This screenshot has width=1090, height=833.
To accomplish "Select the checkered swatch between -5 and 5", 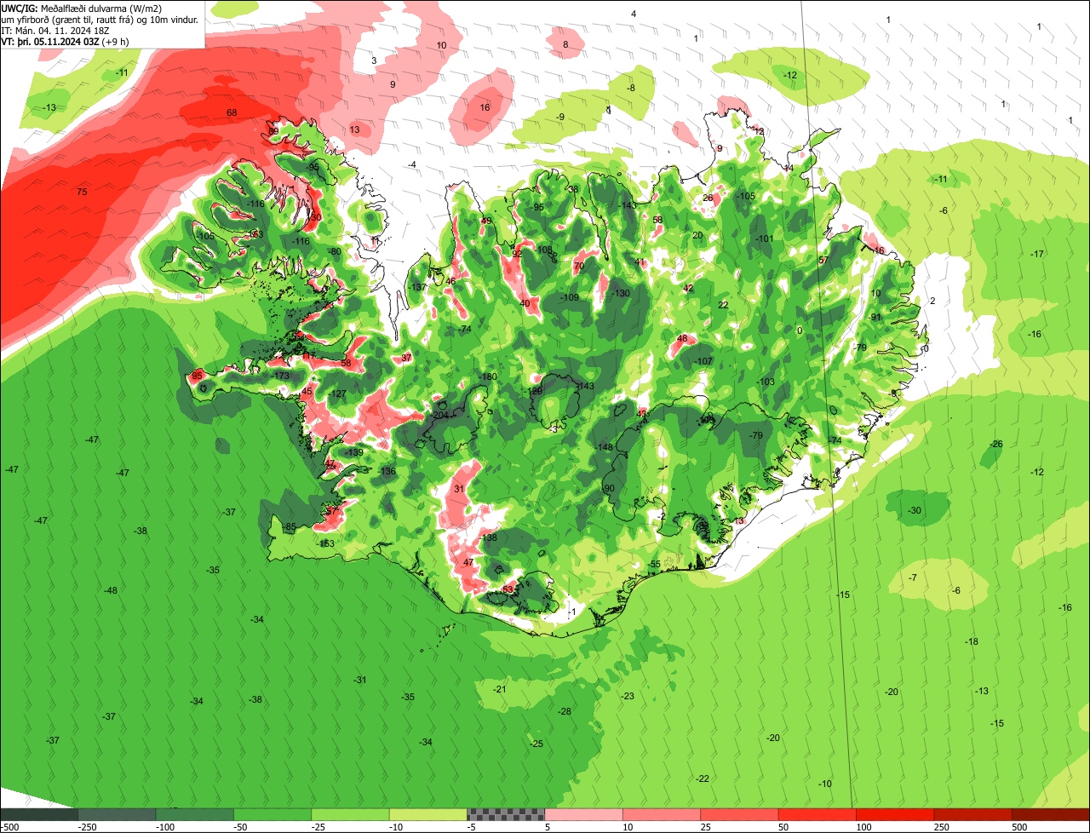I will pyautogui.click(x=506, y=814).
